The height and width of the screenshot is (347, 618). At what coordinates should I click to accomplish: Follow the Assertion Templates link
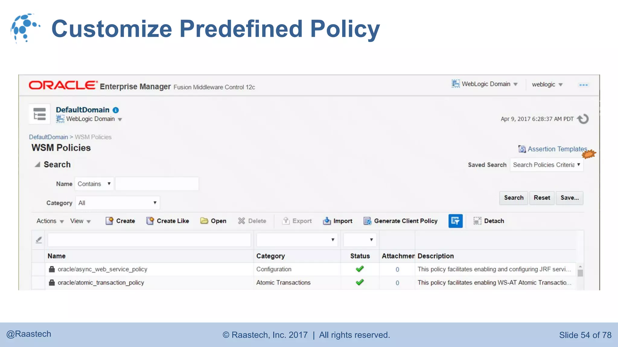click(557, 149)
